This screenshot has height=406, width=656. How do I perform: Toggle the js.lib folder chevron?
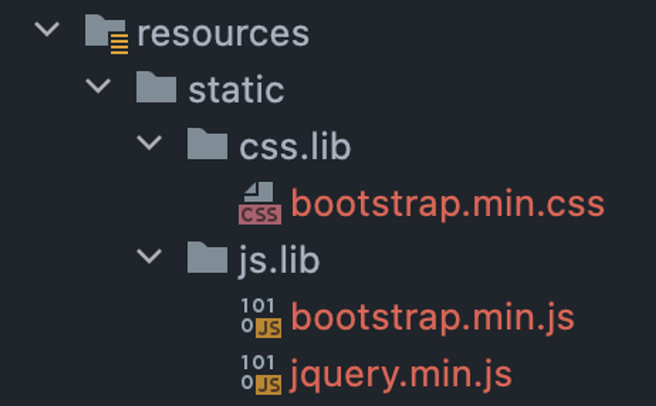coord(149,256)
